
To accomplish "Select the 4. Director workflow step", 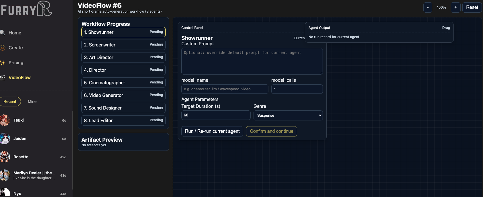I will (x=123, y=70).
